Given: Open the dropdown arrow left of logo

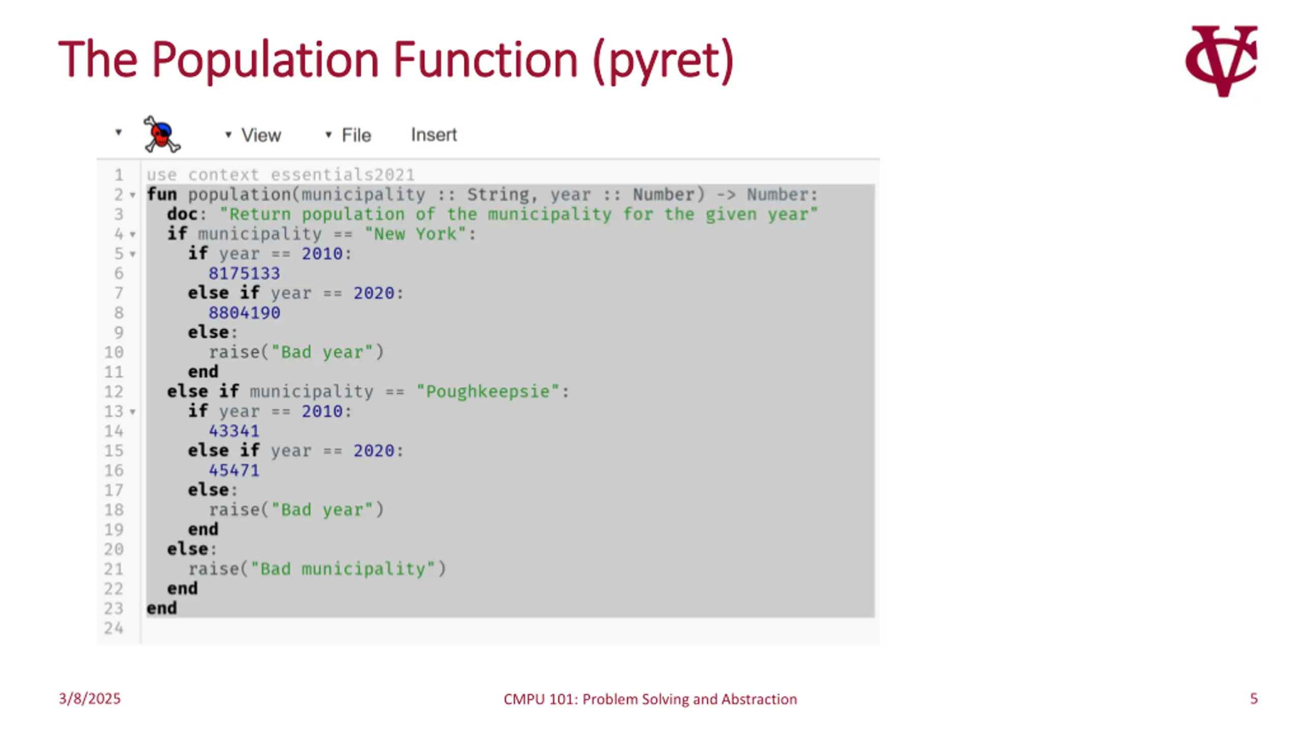Looking at the screenshot, I should coord(119,133).
